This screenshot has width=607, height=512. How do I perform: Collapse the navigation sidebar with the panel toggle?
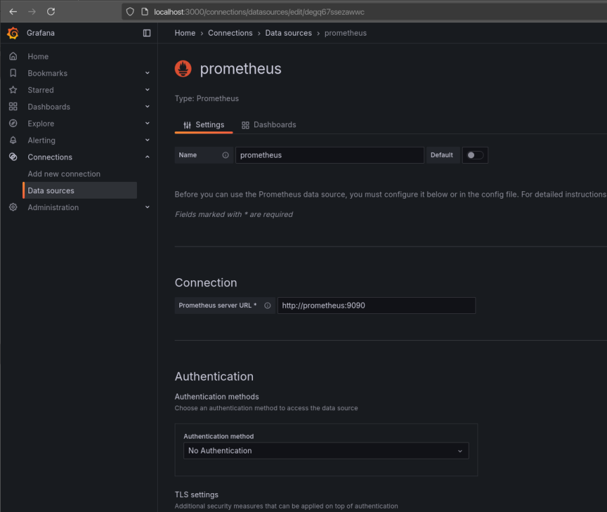point(146,33)
